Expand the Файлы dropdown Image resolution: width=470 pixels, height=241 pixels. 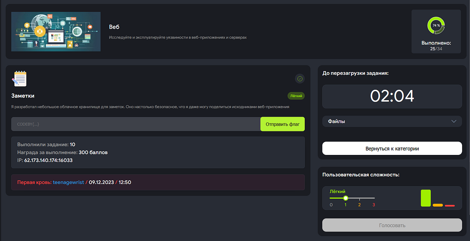[392, 121]
